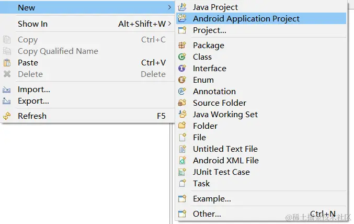Click the Source Folder icon
This screenshot has height=224, width=354.
[182, 103]
